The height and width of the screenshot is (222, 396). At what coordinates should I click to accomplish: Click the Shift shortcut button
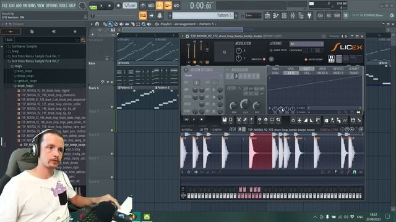[x=337, y=15]
